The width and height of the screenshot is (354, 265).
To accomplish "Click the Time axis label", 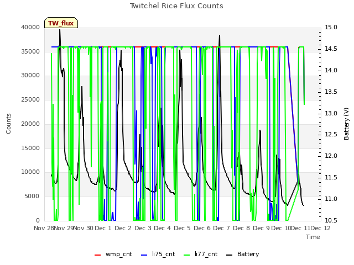I will pyautogui.click(x=313, y=237).
